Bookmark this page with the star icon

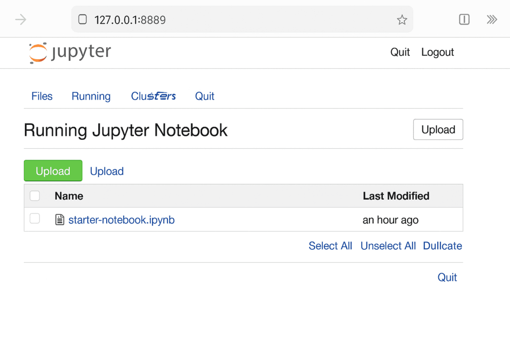click(x=402, y=20)
